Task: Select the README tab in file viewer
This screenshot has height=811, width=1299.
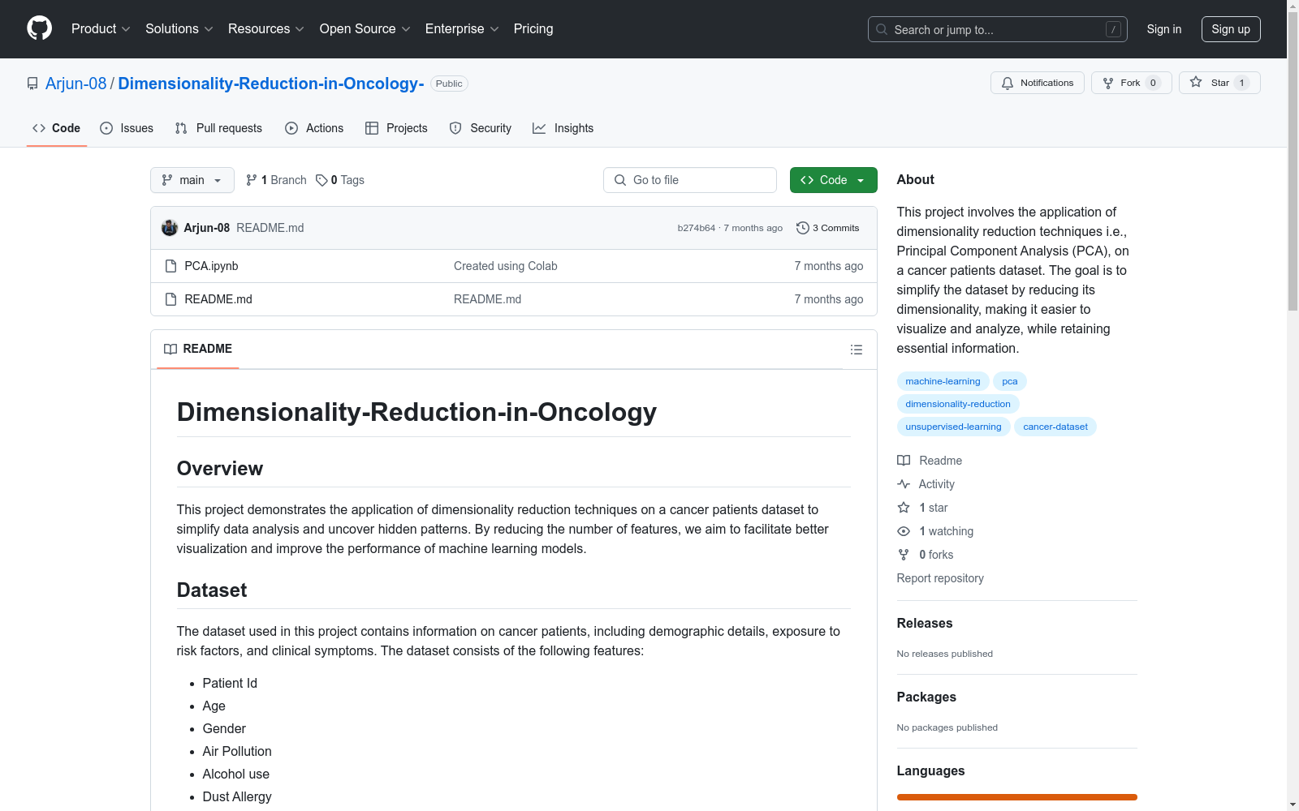Action: pyautogui.click(x=198, y=349)
